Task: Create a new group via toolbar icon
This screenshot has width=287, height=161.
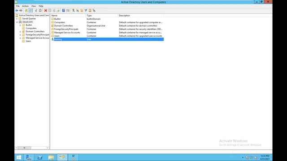Action: click(78, 11)
